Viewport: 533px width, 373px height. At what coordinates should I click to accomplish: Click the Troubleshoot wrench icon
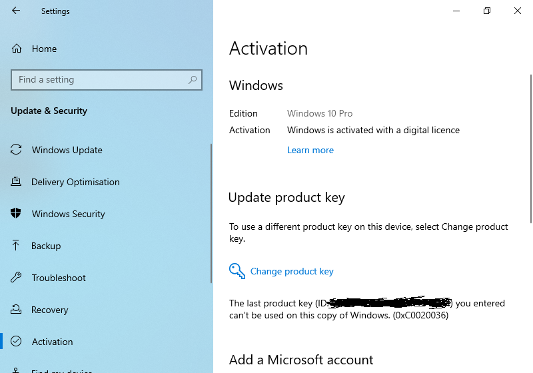pos(16,277)
